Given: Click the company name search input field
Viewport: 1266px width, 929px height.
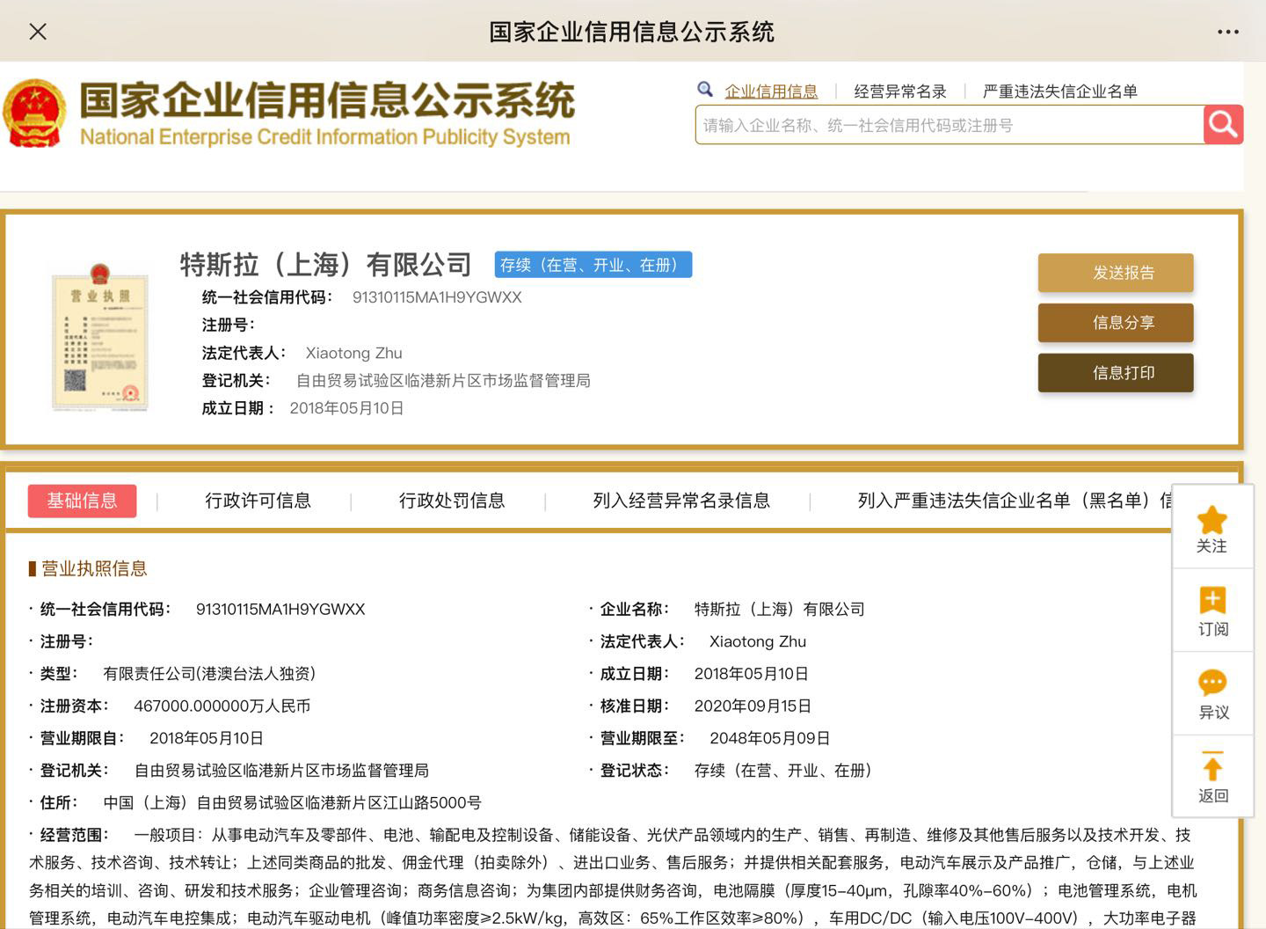Looking at the screenshot, I should 949,125.
